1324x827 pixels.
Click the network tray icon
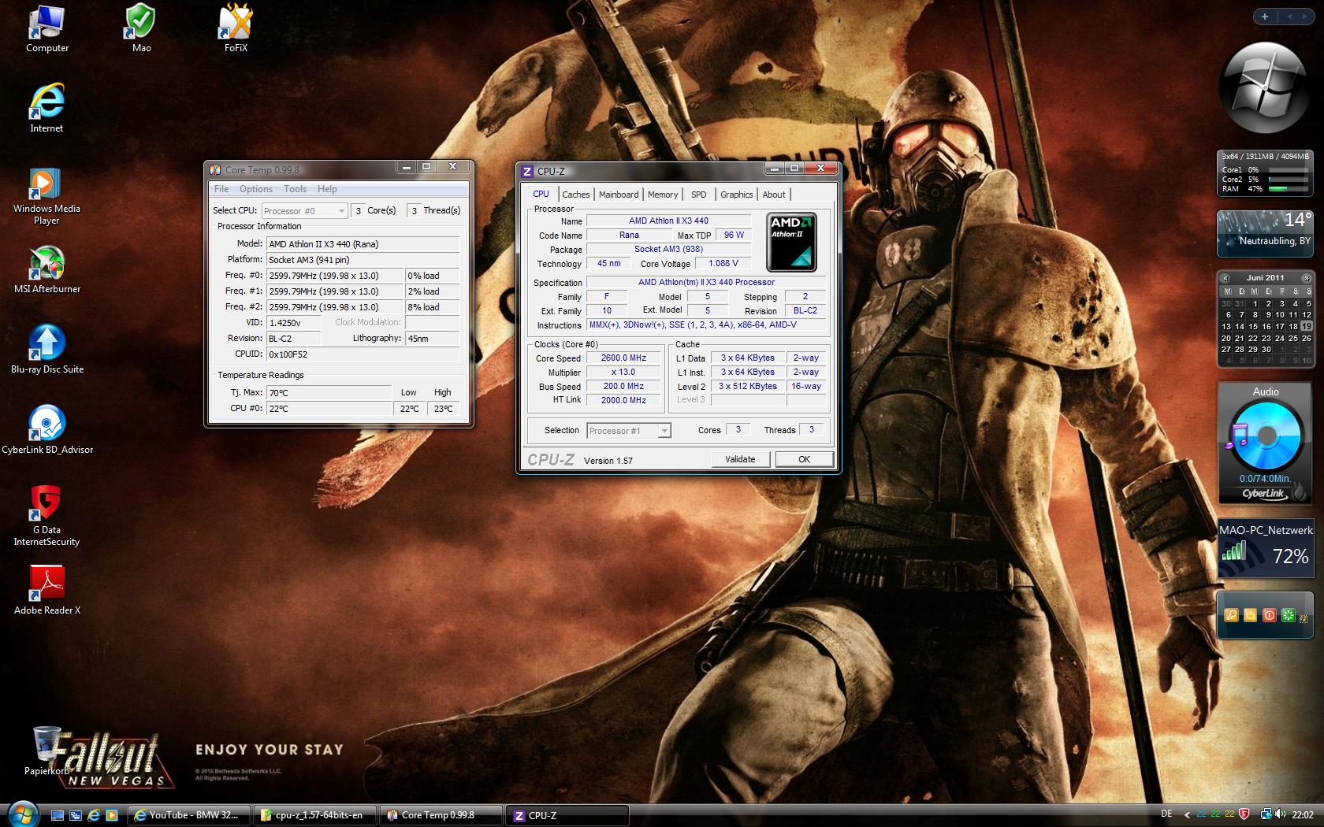pos(1266,814)
